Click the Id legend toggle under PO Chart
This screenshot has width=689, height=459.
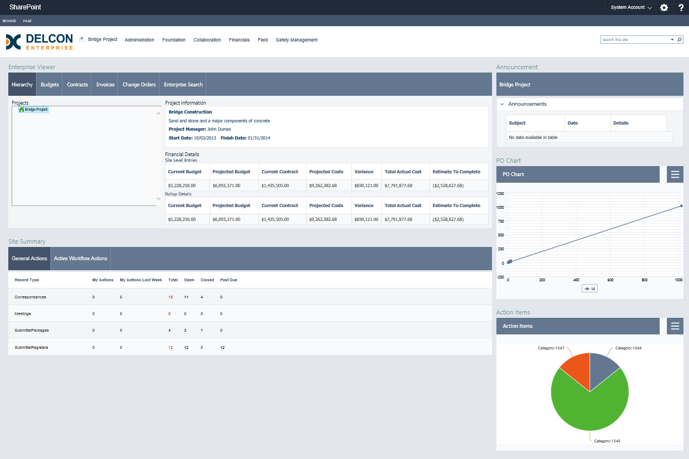[x=589, y=288]
